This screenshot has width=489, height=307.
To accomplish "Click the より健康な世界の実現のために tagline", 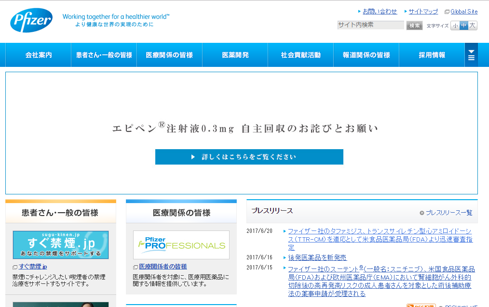I will pos(114,25).
